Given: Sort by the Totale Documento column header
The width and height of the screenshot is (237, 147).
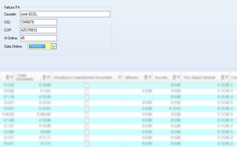Looking at the screenshot, I should pyautogui.click(x=25, y=77).
